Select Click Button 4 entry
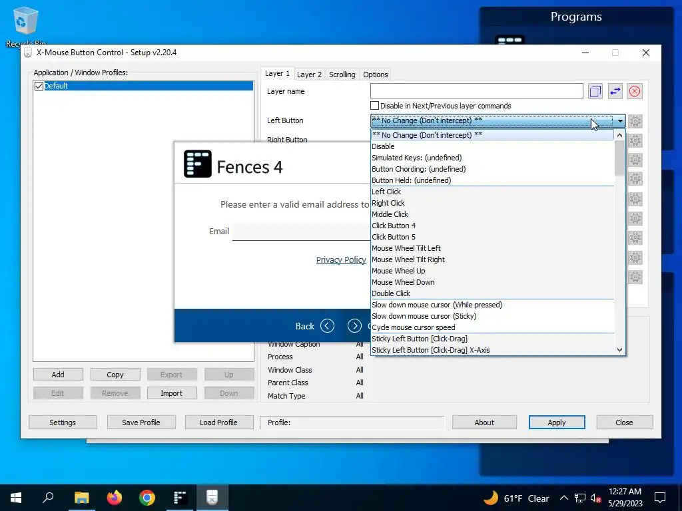This screenshot has width=682, height=511. click(x=492, y=226)
